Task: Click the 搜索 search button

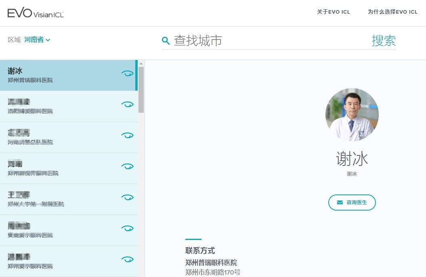Action: pyautogui.click(x=384, y=40)
